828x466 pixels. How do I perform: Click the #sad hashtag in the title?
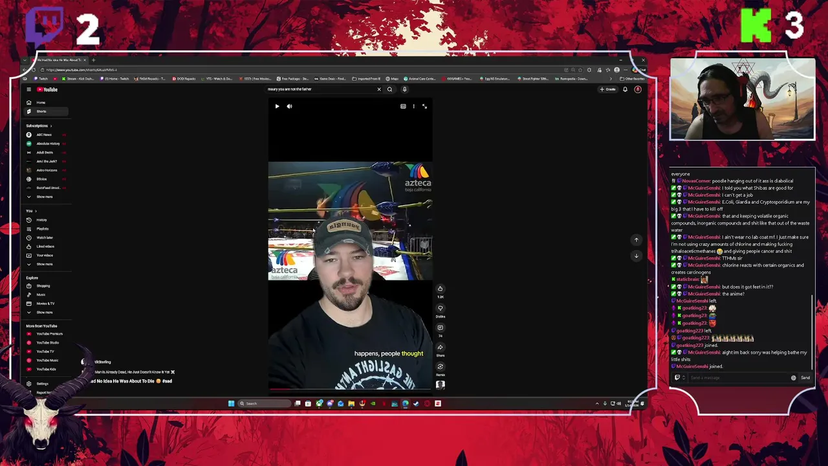[167, 381]
